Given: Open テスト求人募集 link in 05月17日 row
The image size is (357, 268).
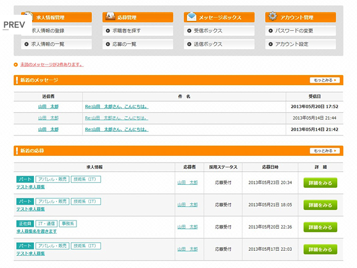Looking at the screenshot, I should (x=30, y=253).
